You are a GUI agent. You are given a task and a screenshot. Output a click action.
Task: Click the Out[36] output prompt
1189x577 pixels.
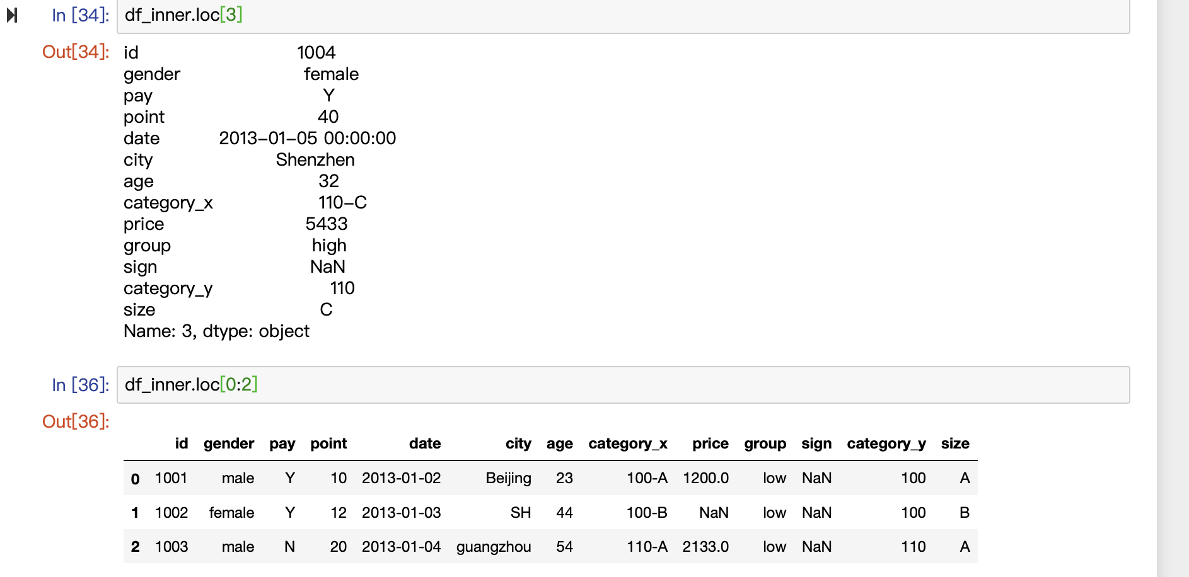tap(76, 421)
